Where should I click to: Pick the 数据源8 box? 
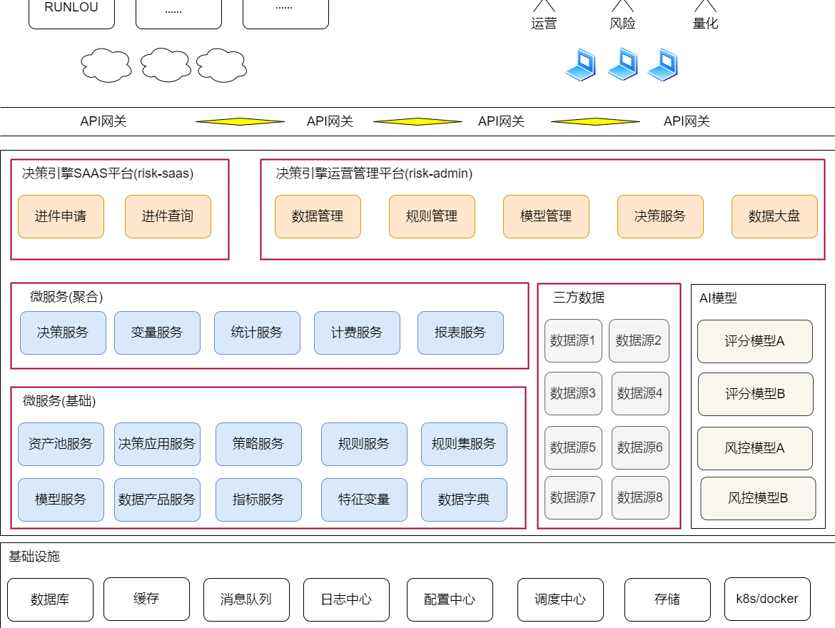640,498
